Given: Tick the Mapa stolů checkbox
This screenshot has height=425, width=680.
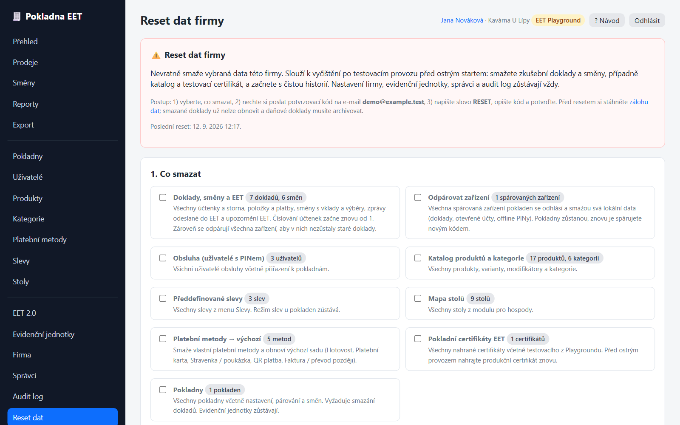Looking at the screenshot, I should click(x=418, y=298).
